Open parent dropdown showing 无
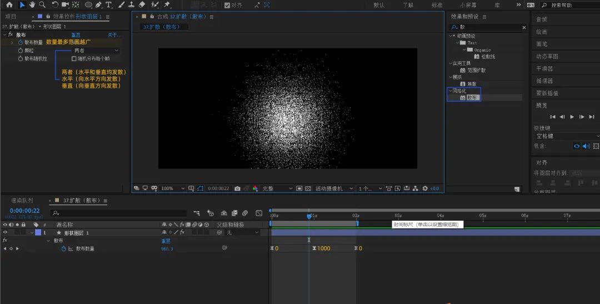 pyautogui.click(x=243, y=232)
